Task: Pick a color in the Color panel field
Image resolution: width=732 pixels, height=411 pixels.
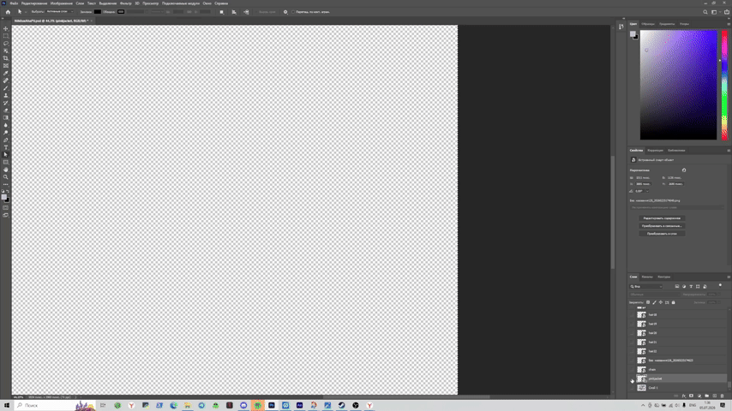Action: tap(678, 85)
